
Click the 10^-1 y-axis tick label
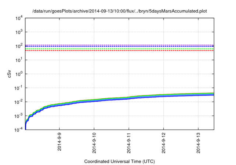click(x=19, y=88)
